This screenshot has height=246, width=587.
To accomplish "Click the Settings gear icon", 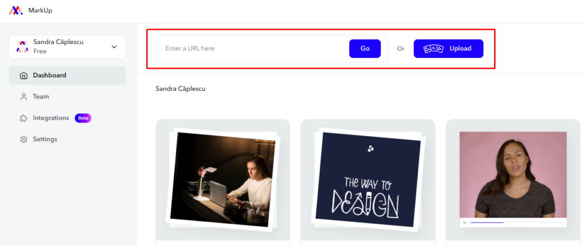I will pyautogui.click(x=24, y=140).
